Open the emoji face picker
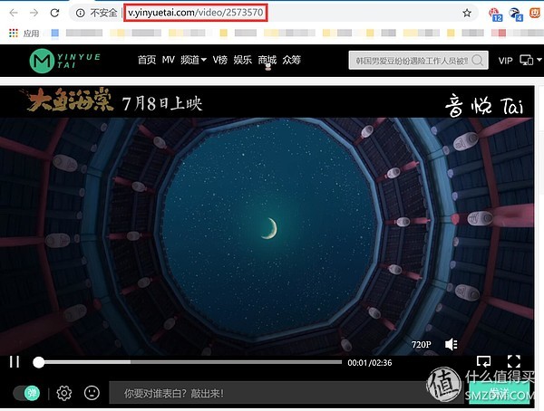This screenshot has width=544, height=411. (x=92, y=393)
